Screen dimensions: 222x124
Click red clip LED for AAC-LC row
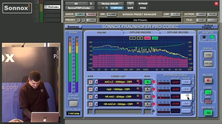[154, 82]
